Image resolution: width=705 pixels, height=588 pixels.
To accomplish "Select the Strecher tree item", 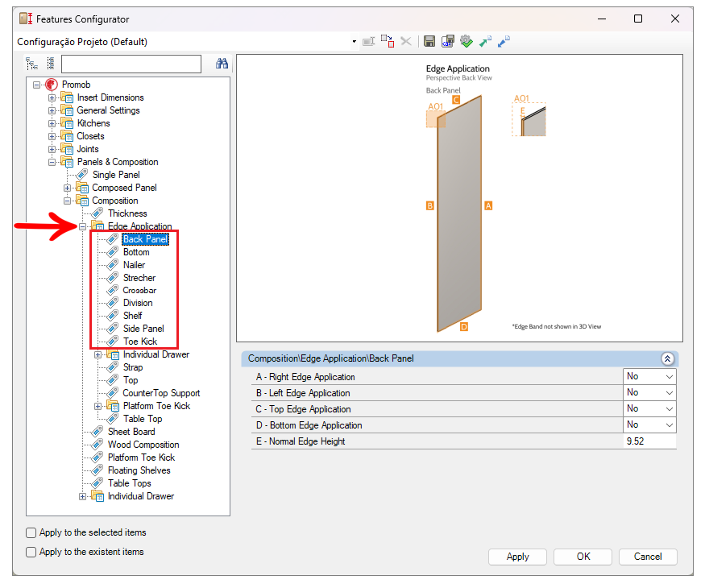I will pyautogui.click(x=139, y=278).
